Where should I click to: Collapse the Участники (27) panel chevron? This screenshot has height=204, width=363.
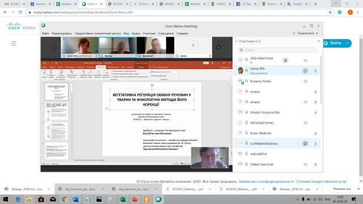point(237,41)
